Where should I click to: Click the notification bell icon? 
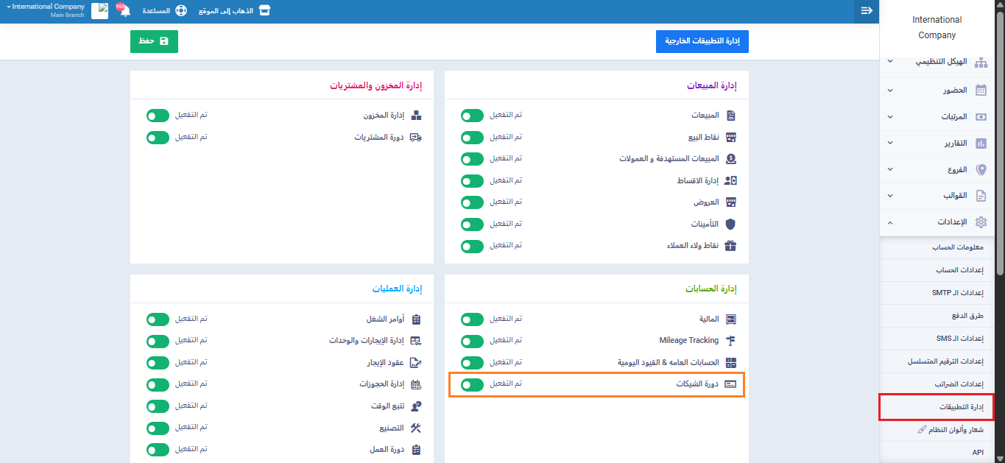pos(125,12)
